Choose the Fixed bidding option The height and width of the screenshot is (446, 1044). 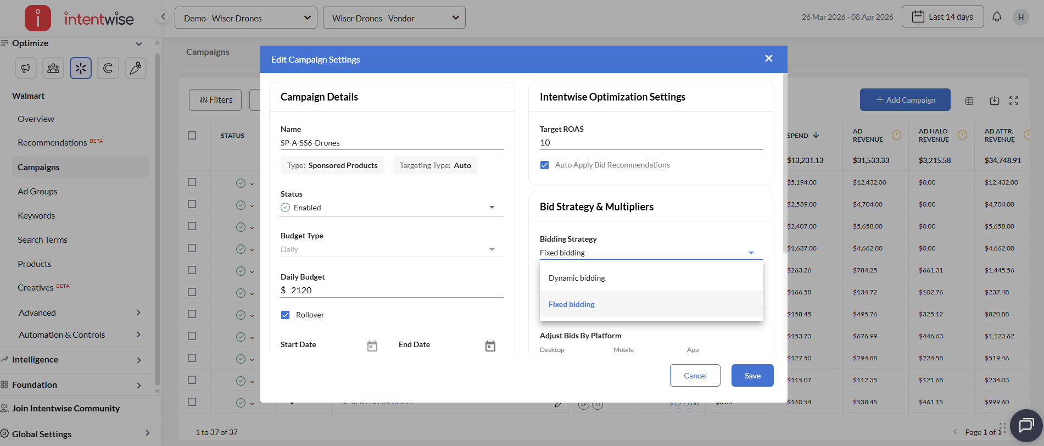pos(572,304)
